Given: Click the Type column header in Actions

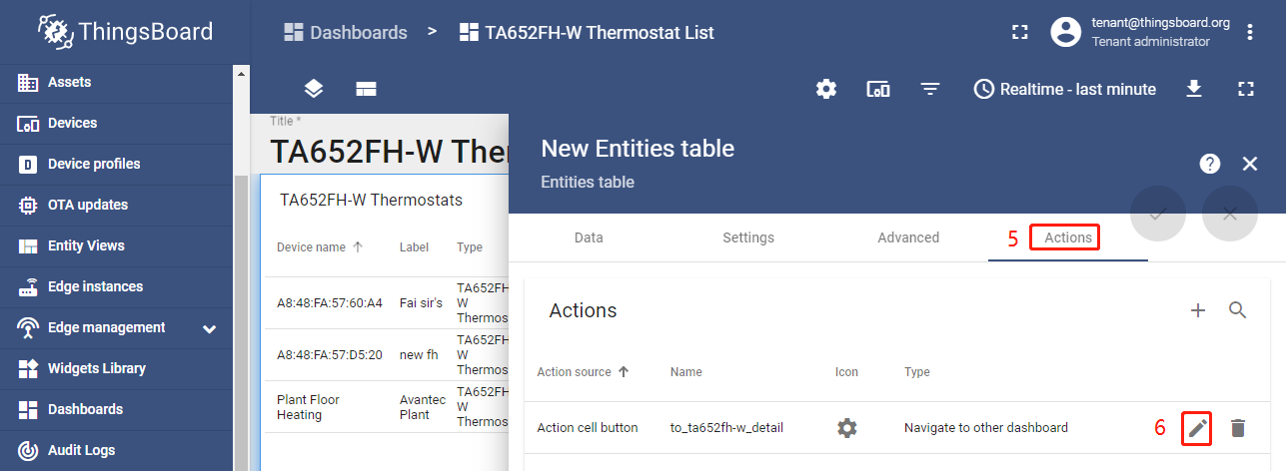Looking at the screenshot, I should tap(917, 371).
